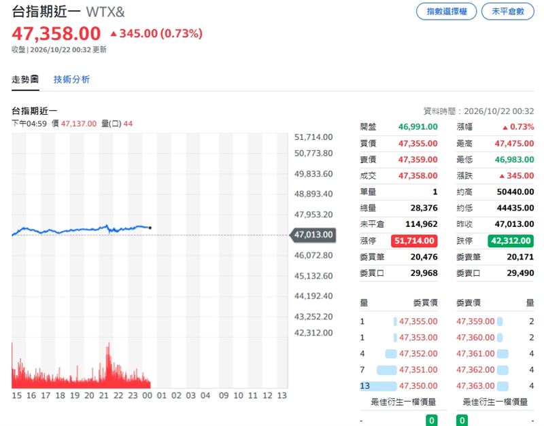The height and width of the screenshot is (426, 544).
Task: Click the left 最佳衍生一檔價量 label
Action: coord(403,402)
